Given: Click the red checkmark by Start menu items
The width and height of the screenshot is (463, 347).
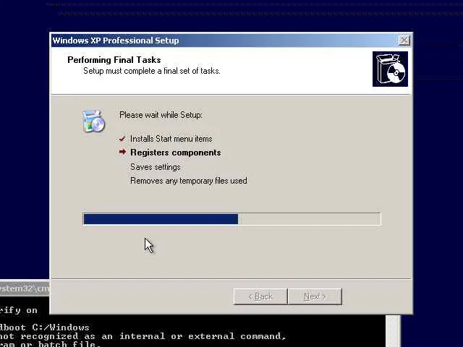Looking at the screenshot, I should pos(122,139).
